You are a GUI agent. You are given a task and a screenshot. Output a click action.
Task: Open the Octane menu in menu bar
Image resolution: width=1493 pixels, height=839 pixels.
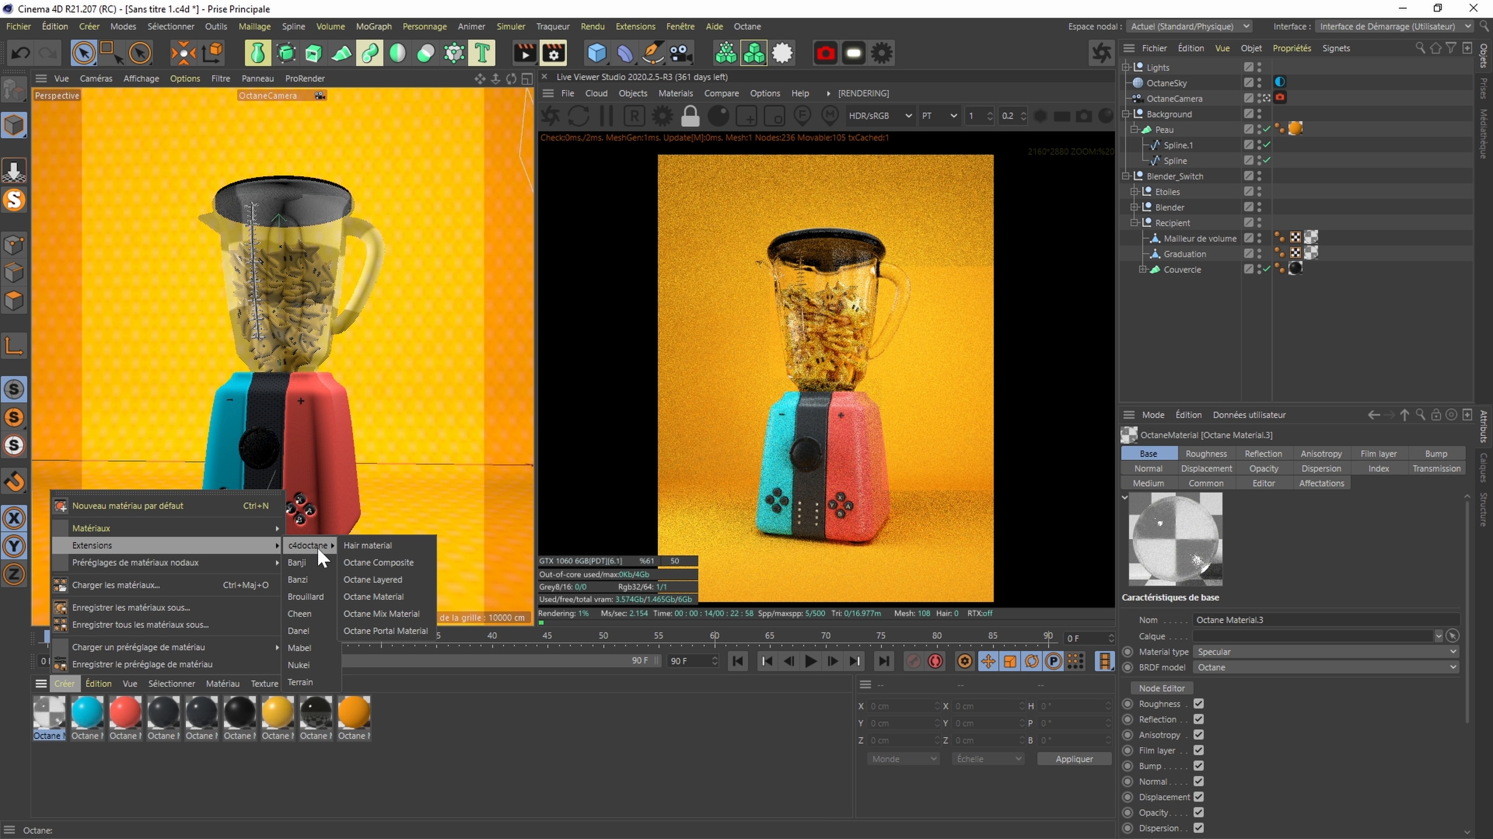tap(747, 27)
